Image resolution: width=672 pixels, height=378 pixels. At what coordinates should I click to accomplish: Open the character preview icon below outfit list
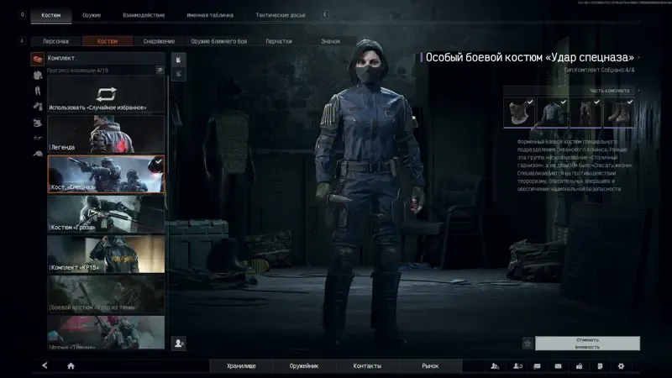[179, 344]
